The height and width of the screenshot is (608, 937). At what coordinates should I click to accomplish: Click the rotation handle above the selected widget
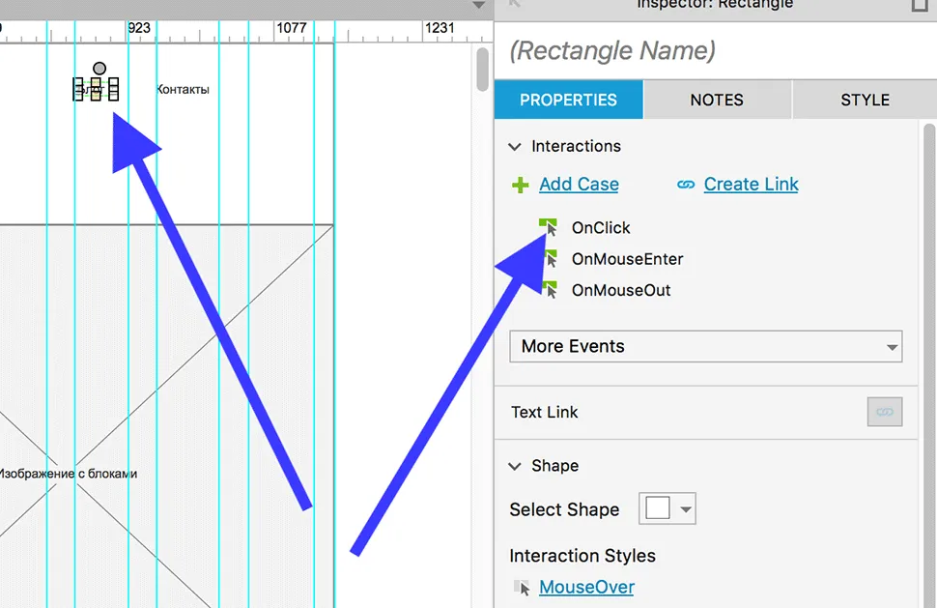[99, 69]
